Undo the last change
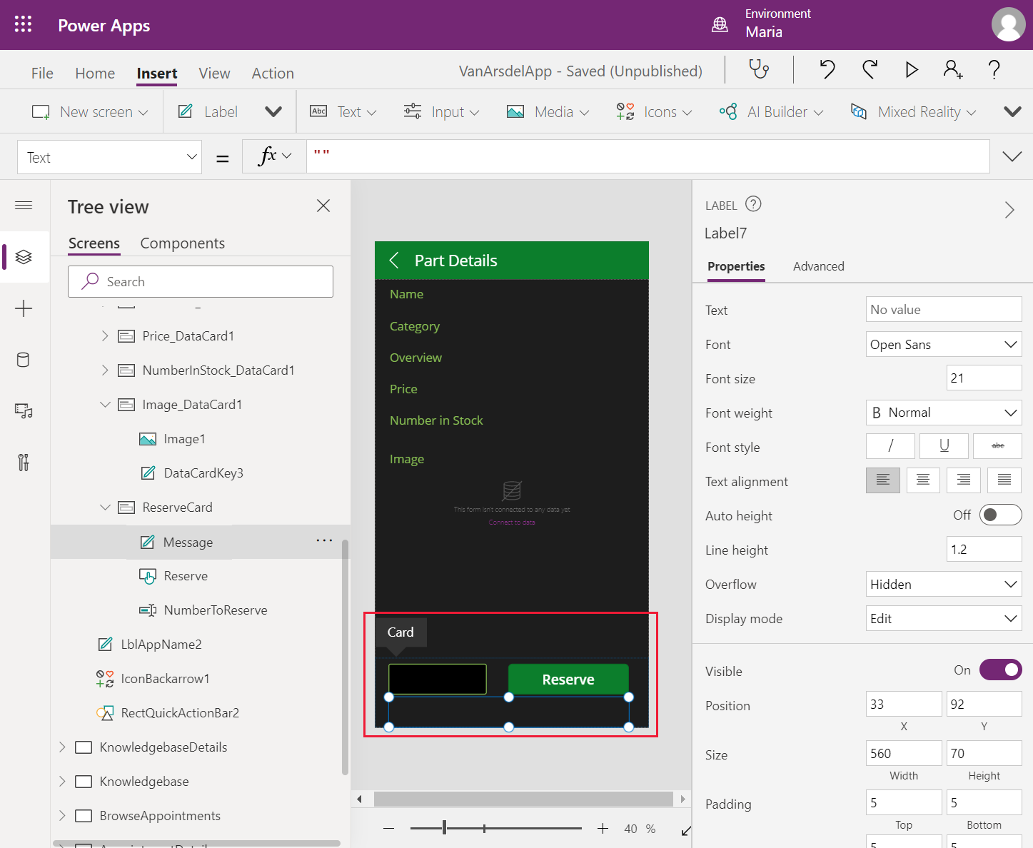This screenshot has height=848, width=1033. point(827,69)
